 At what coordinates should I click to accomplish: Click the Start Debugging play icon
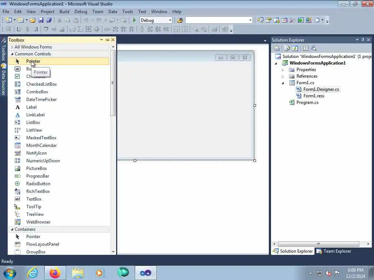pyautogui.click(x=134, y=20)
